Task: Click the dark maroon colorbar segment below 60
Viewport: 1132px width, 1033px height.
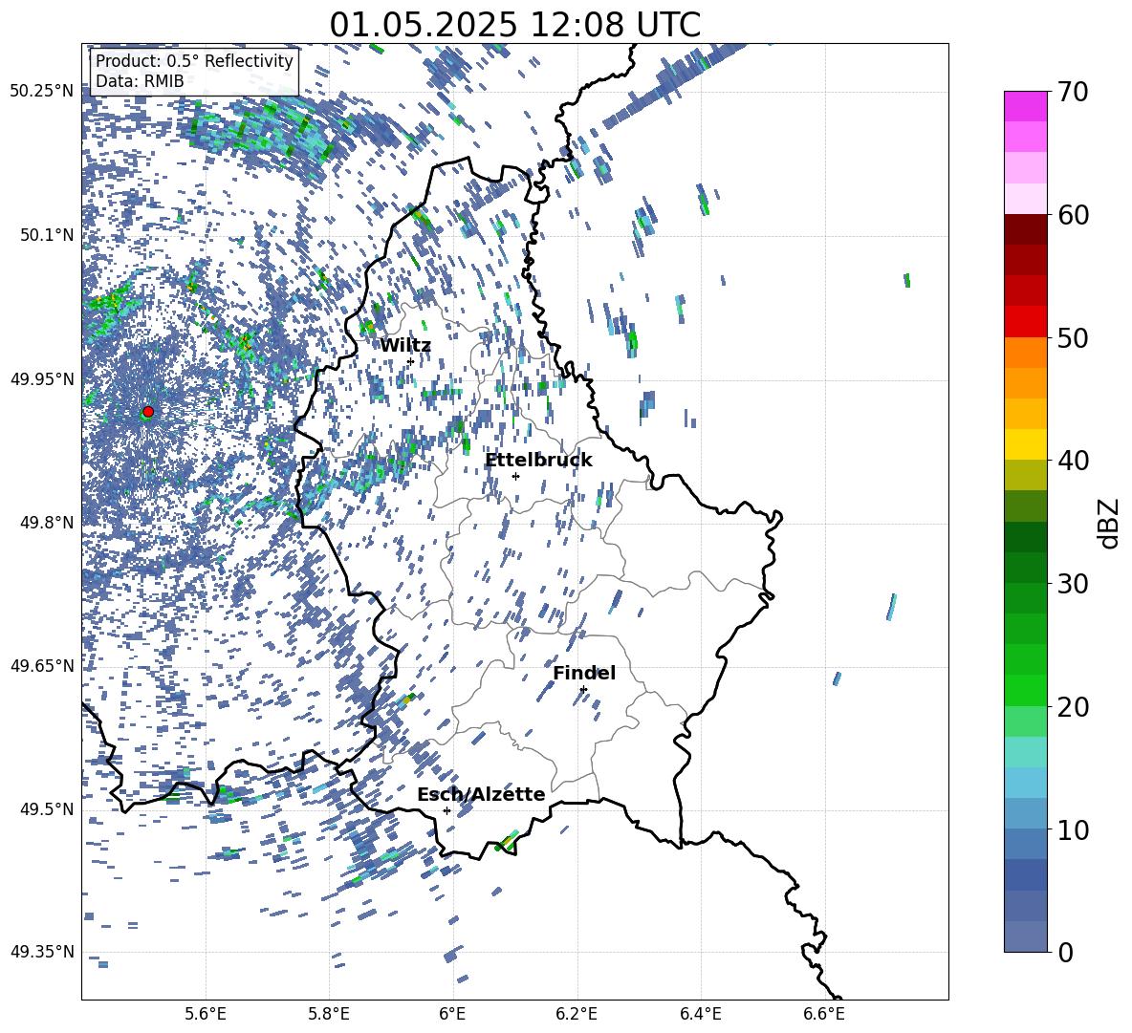Action: point(1025,230)
